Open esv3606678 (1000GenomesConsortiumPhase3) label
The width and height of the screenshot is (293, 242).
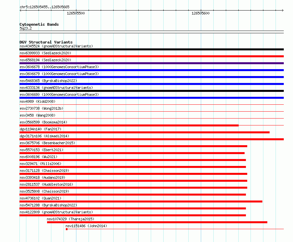(59, 67)
